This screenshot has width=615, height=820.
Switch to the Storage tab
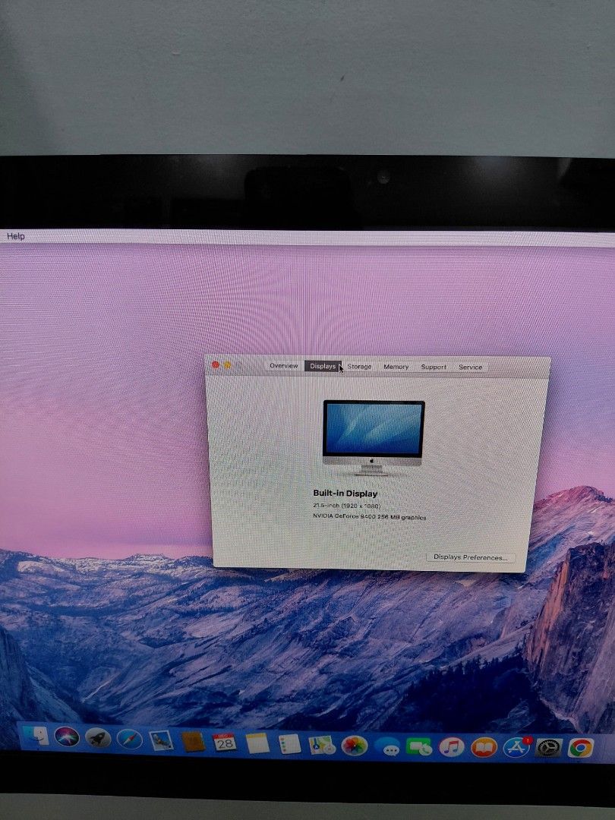359,367
